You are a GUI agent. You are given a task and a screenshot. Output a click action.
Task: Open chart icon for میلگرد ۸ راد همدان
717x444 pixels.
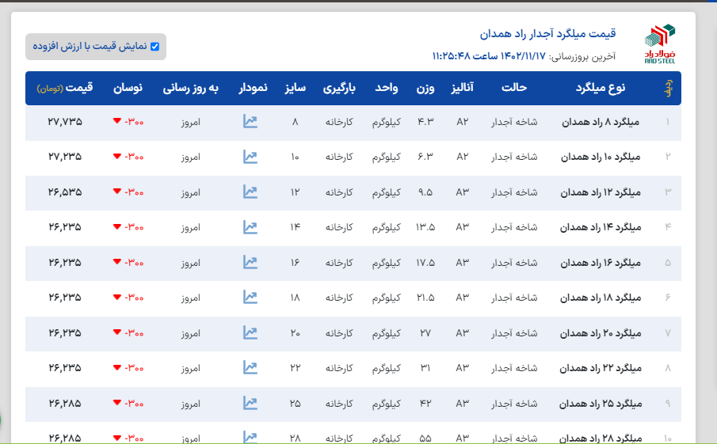coord(250,122)
